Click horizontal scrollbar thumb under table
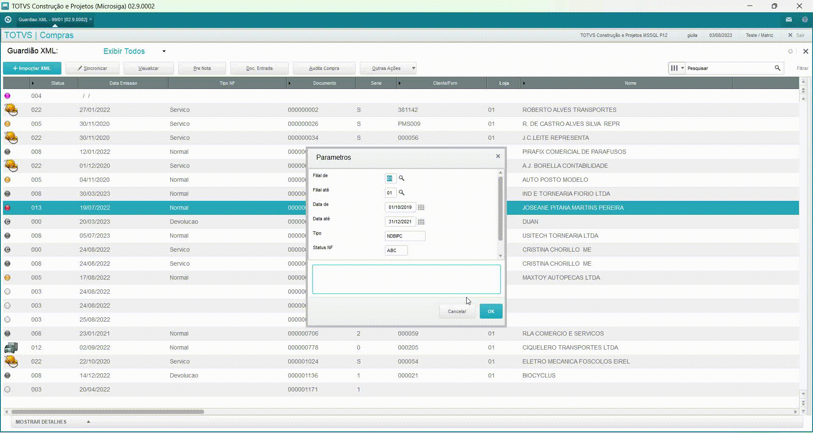This screenshot has height=433, width=813. 108,411
